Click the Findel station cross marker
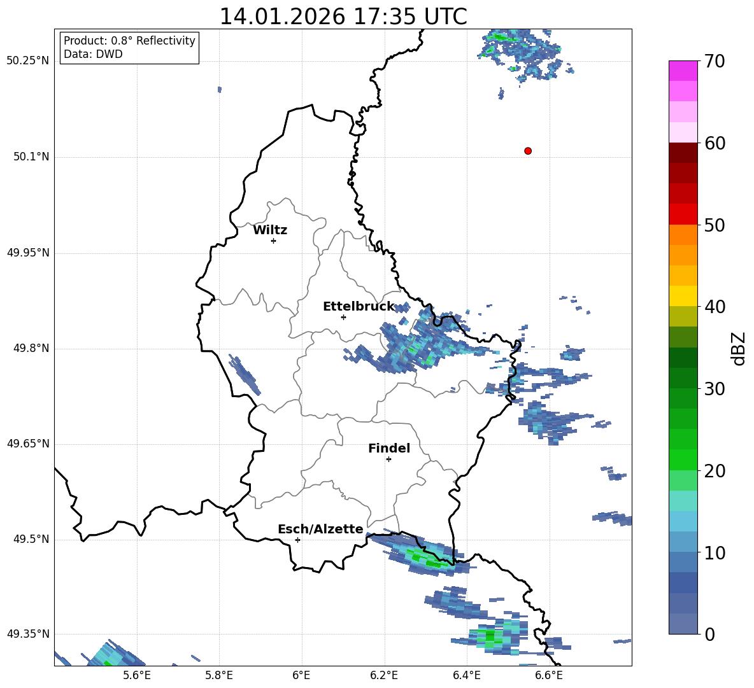The height and width of the screenshot is (688, 754). pos(389,460)
